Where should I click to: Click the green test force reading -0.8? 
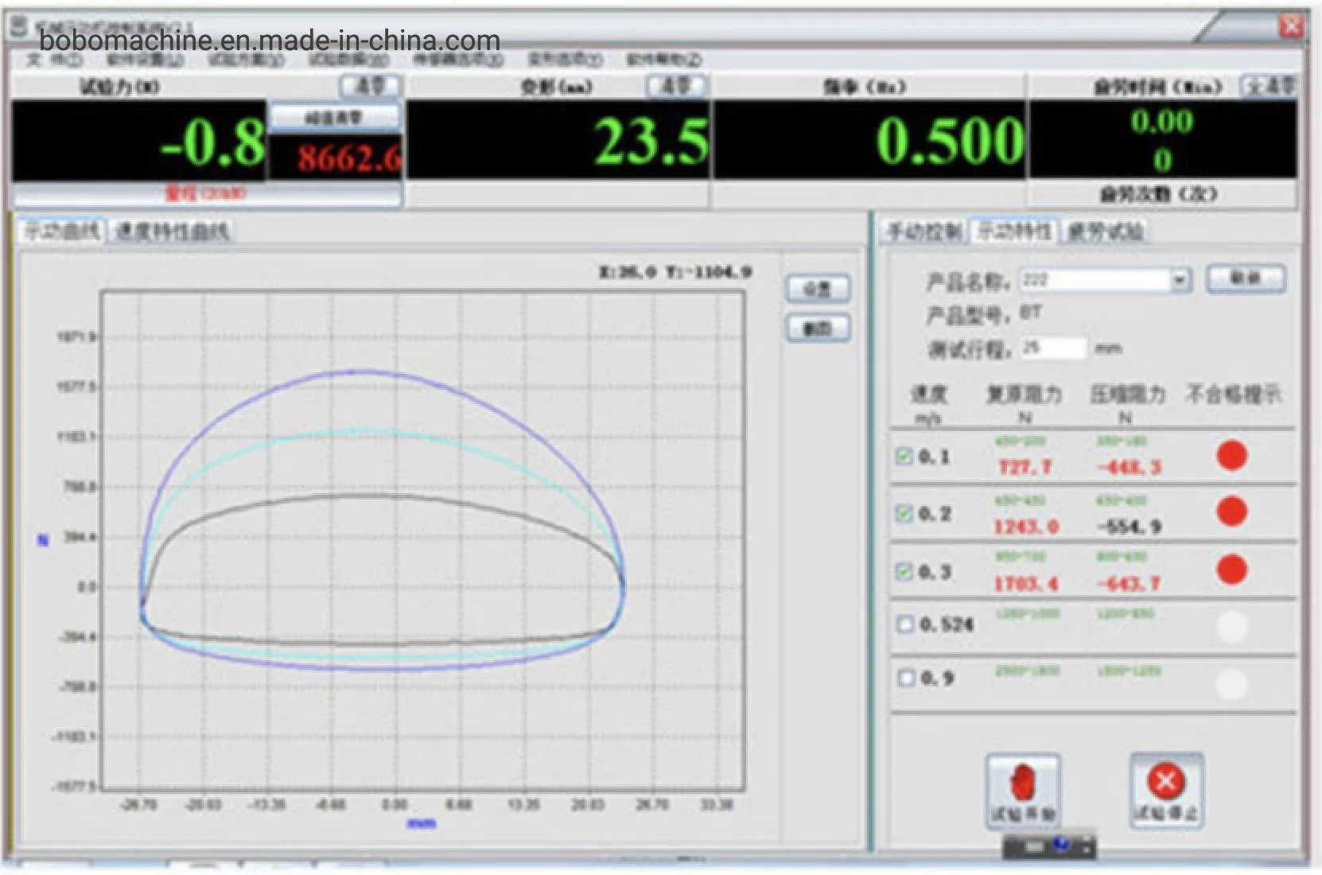point(212,143)
